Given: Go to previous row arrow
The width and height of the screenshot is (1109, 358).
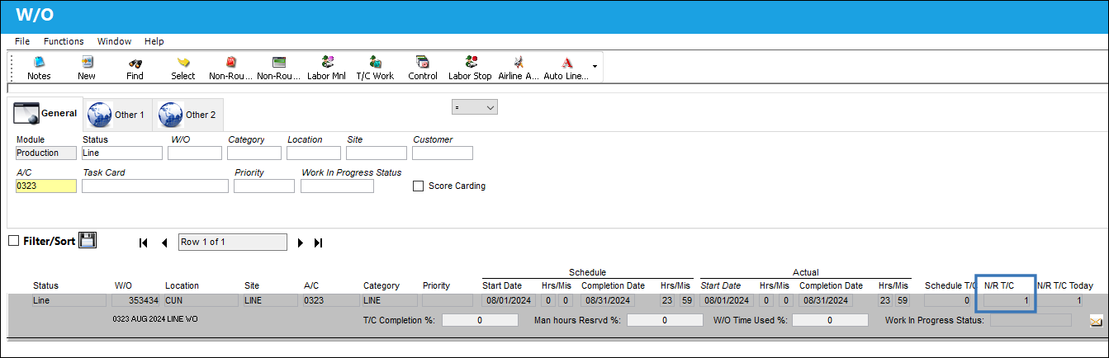Looking at the screenshot, I should [x=164, y=243].
